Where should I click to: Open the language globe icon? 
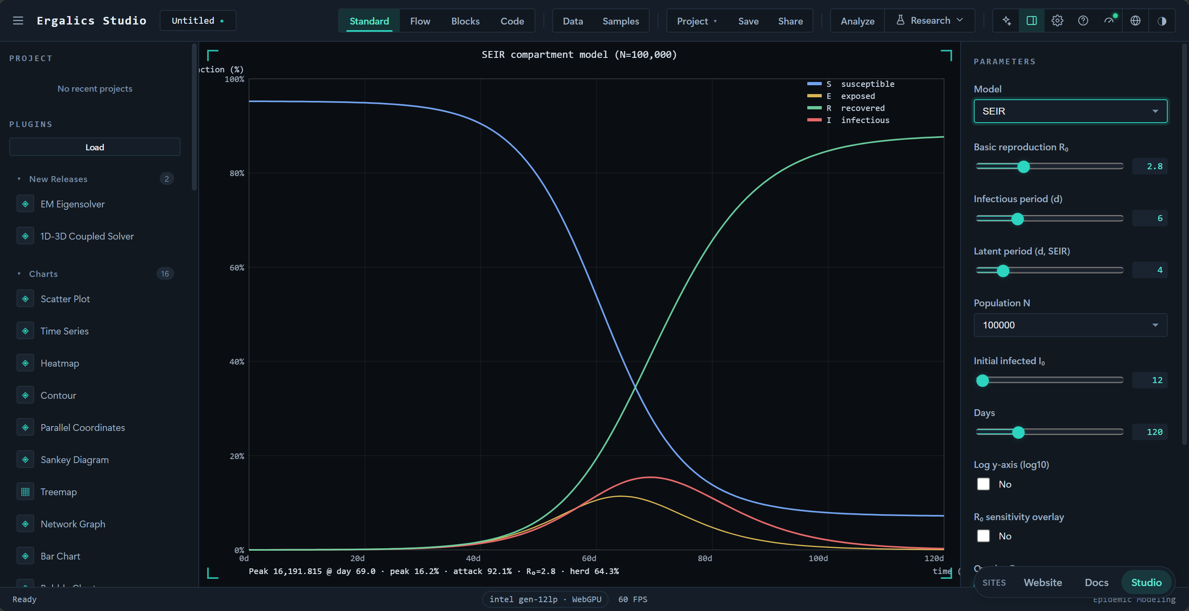tap(1136, 21)
